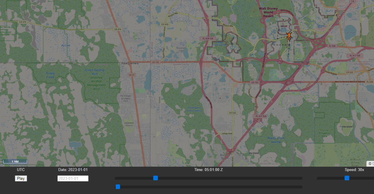The width and height of the screenshot is (374, 194).
Task: Click the Speed: 30x label
Action: click(354, 169)
